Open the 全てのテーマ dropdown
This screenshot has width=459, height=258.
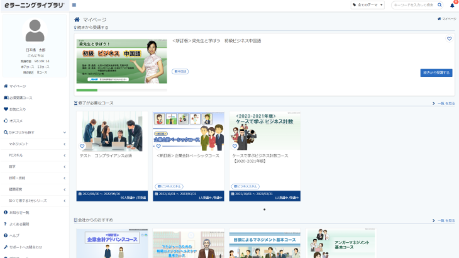tap(367, 5)
